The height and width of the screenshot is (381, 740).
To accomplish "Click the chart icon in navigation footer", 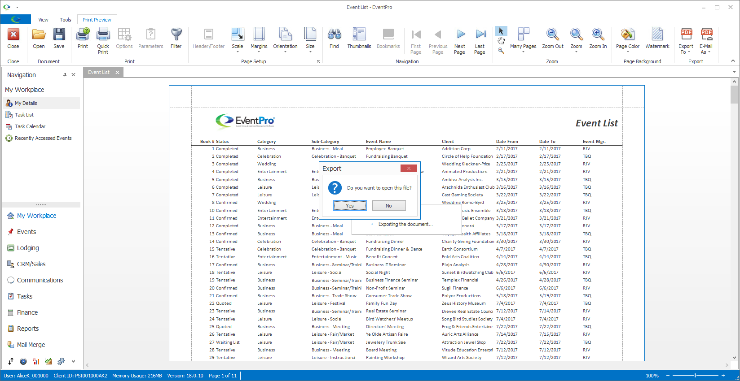I will 48,361.
